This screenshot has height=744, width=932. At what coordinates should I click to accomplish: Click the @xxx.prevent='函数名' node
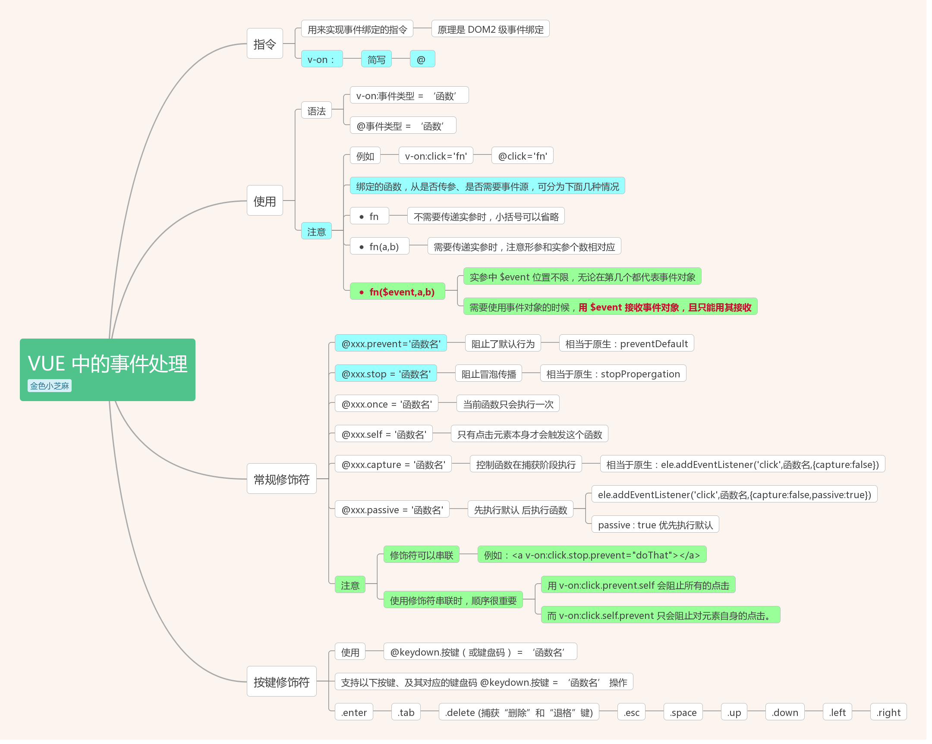(391, 343)
